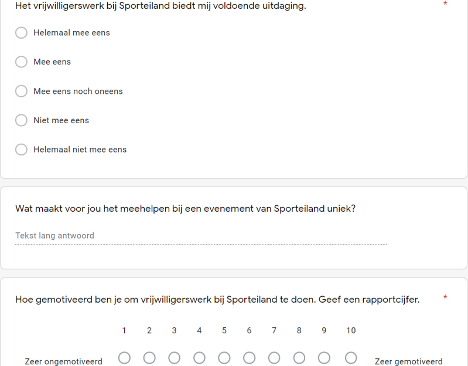Select rapportcijfer 5 radio button

click(x=224, y=358)
